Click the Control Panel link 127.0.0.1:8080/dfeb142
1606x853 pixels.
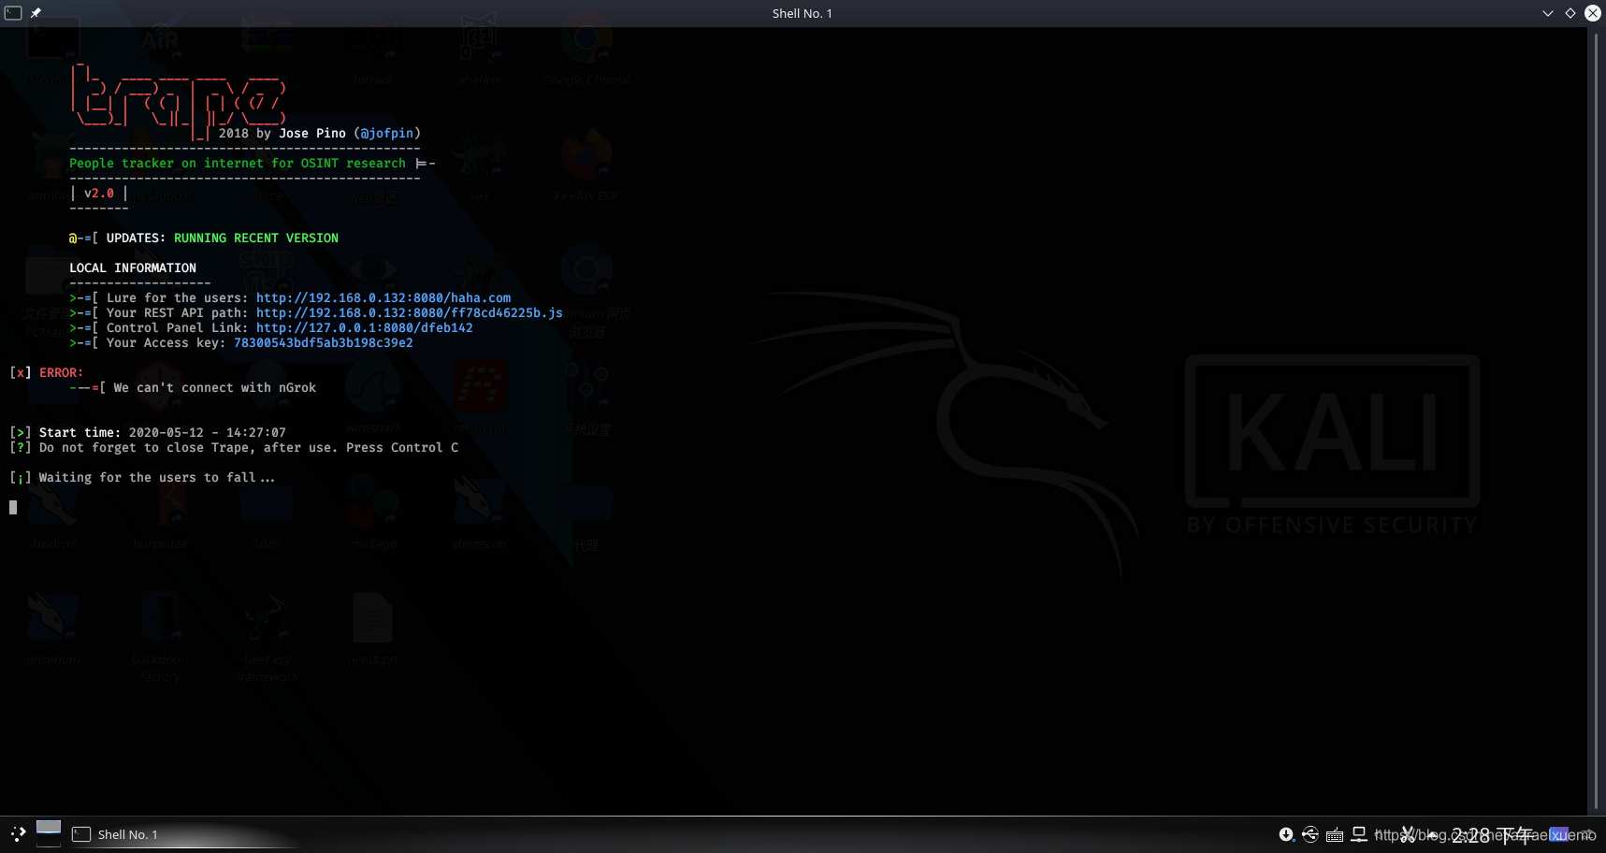[365, 328]
